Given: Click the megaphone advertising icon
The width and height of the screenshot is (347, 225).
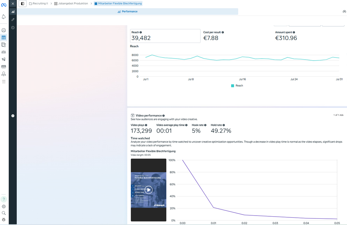Looking at the screenshot, I should (4, 59).
